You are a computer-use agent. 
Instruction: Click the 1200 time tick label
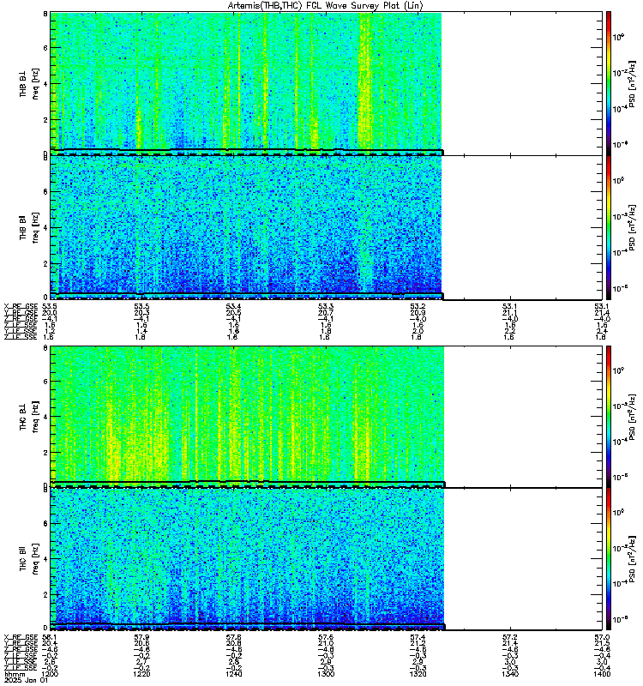(x=49, y=674)
